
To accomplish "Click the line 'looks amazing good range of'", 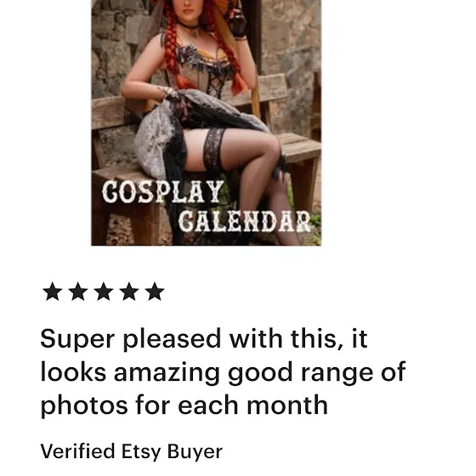I will [223, 373].
